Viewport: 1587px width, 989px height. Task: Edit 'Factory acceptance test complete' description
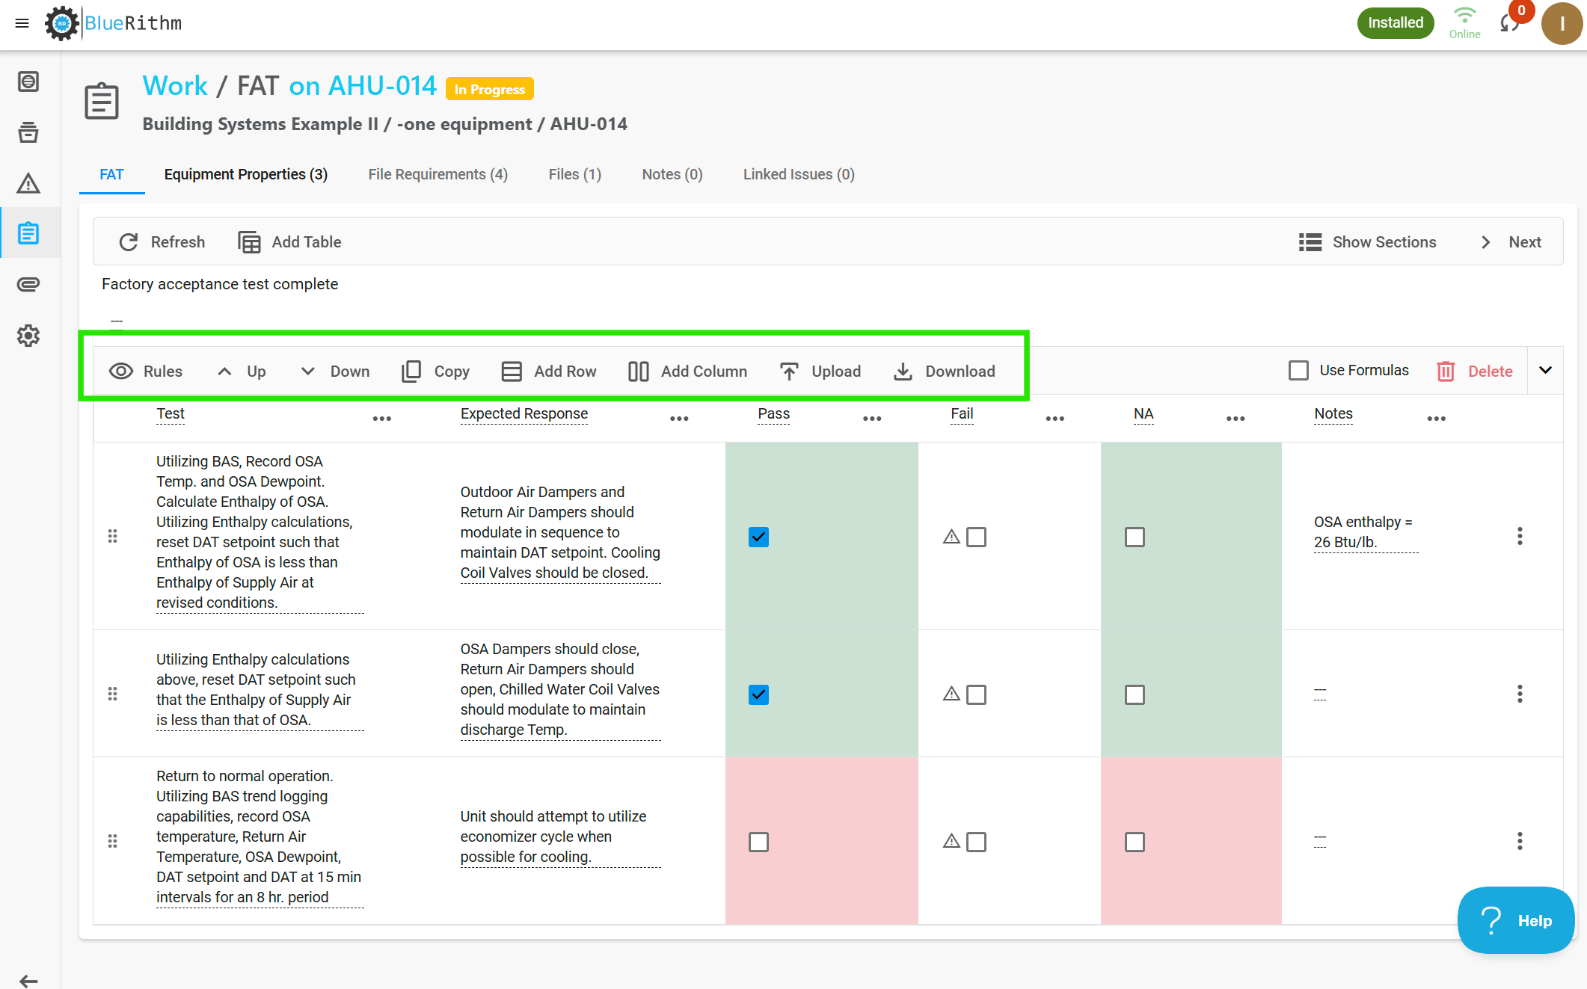coord(220,284)
